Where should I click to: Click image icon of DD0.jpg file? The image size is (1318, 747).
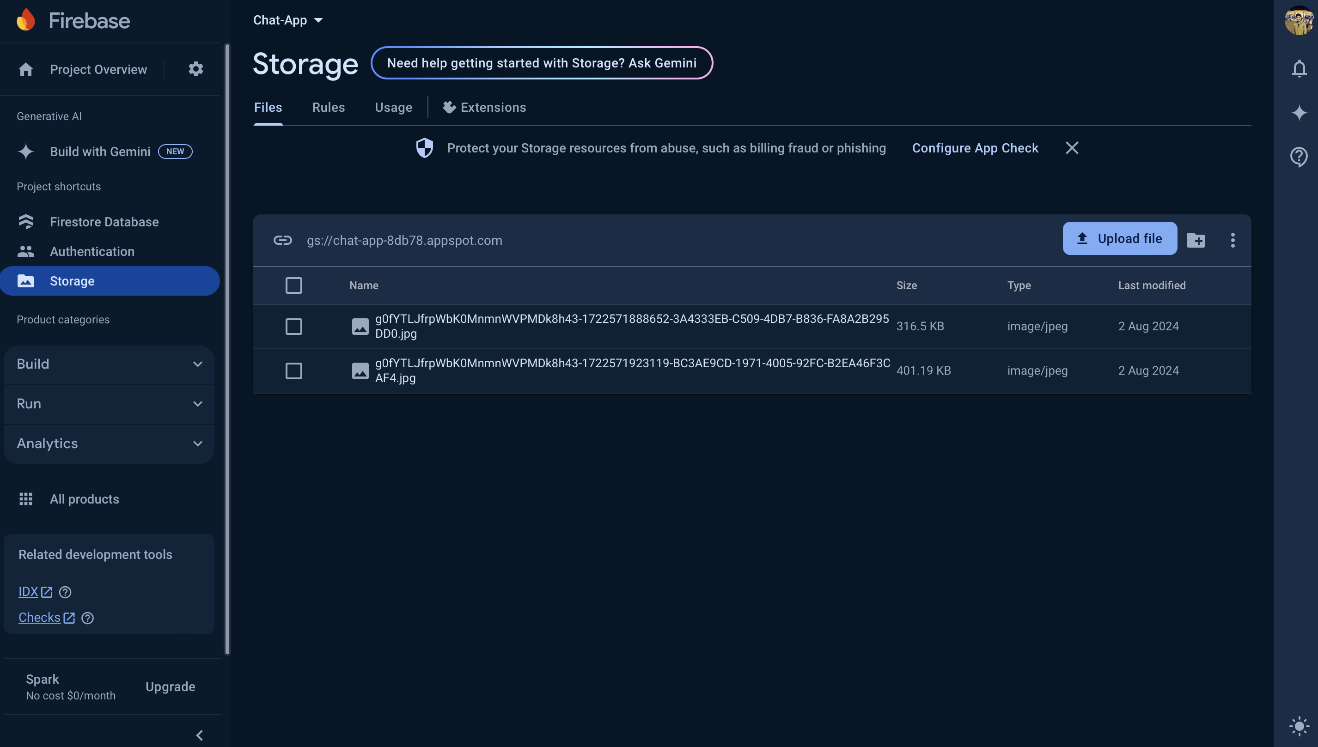[360, 326]
